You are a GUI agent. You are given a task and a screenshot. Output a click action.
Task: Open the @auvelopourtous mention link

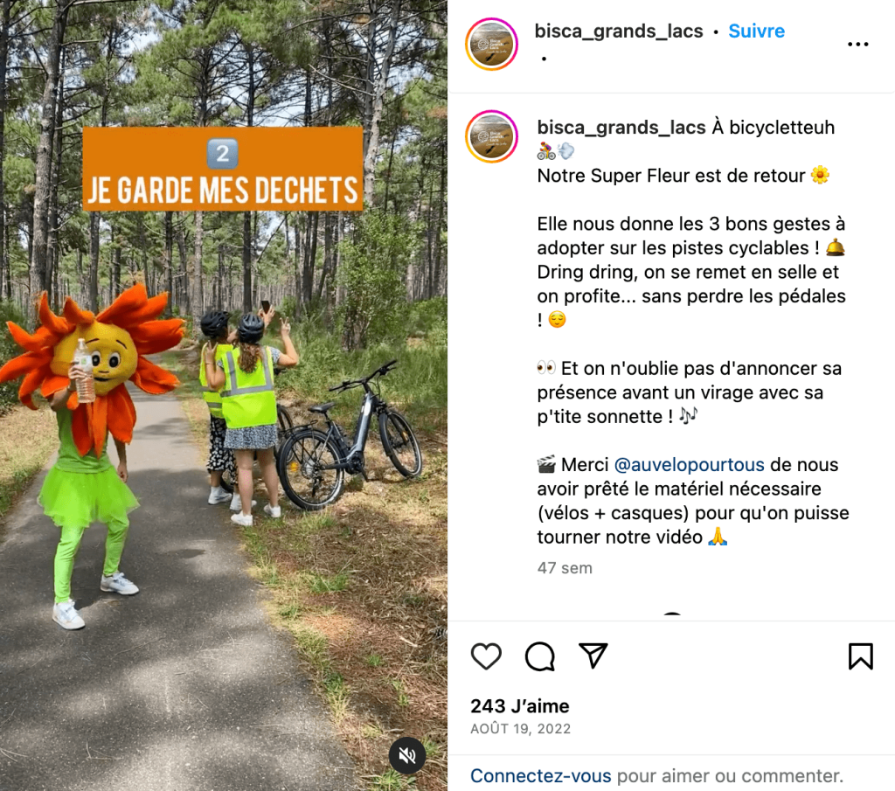pyautogui.click(x=689, y=465)
